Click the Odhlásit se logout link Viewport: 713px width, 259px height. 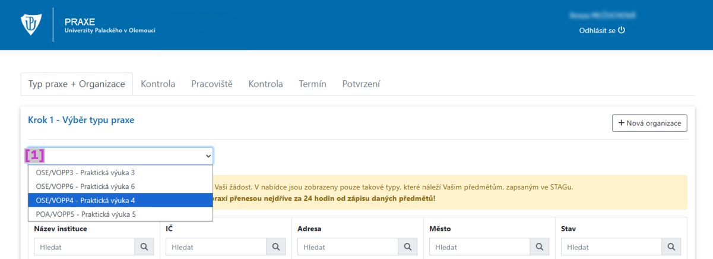click(x=597, y=30)
